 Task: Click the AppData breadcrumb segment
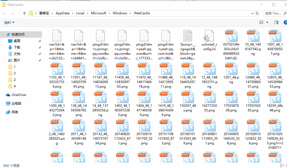point(62,13)
